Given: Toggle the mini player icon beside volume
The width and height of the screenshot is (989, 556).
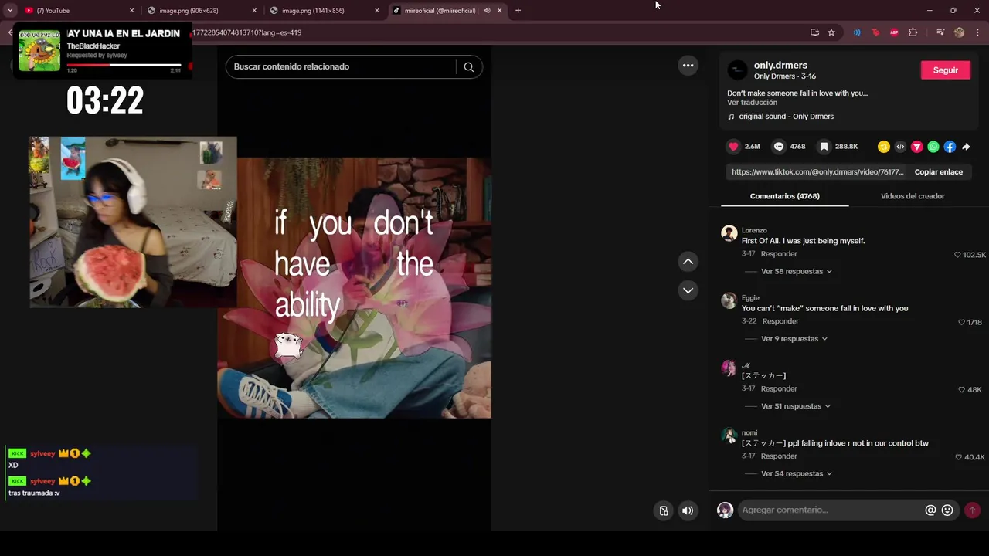Looking at the screenshot, I should point(664,510).
